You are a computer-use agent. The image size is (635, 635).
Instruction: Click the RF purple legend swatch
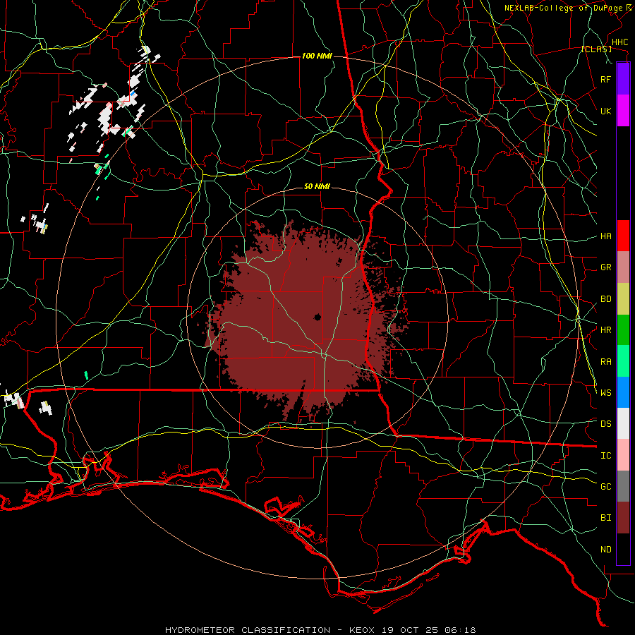coord(623,79)
